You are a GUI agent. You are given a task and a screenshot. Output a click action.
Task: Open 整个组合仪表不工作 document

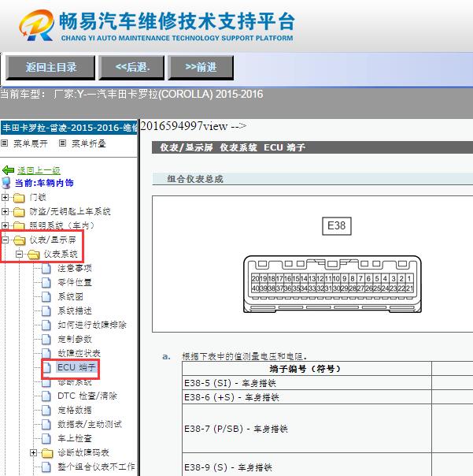(x=96, y=467)
